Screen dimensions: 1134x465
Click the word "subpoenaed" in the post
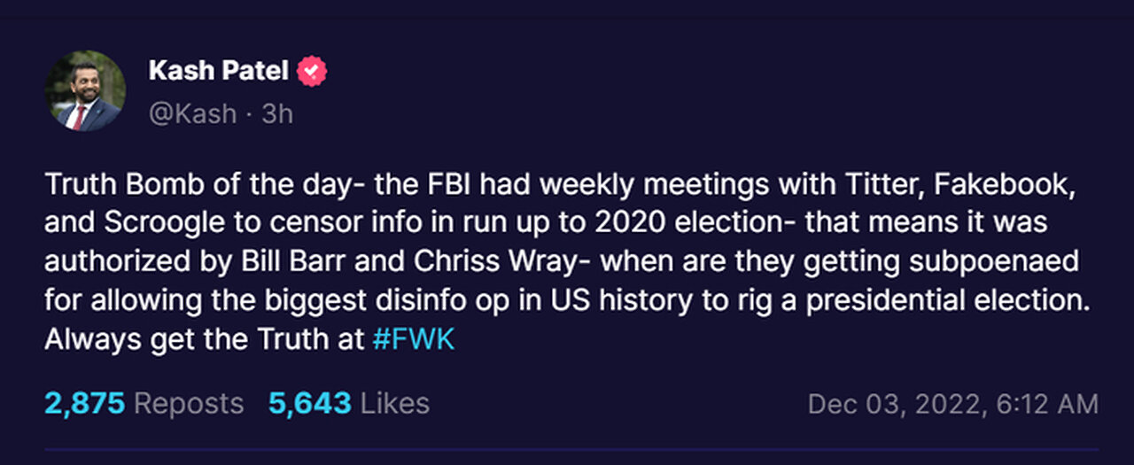pos(1002,261)
